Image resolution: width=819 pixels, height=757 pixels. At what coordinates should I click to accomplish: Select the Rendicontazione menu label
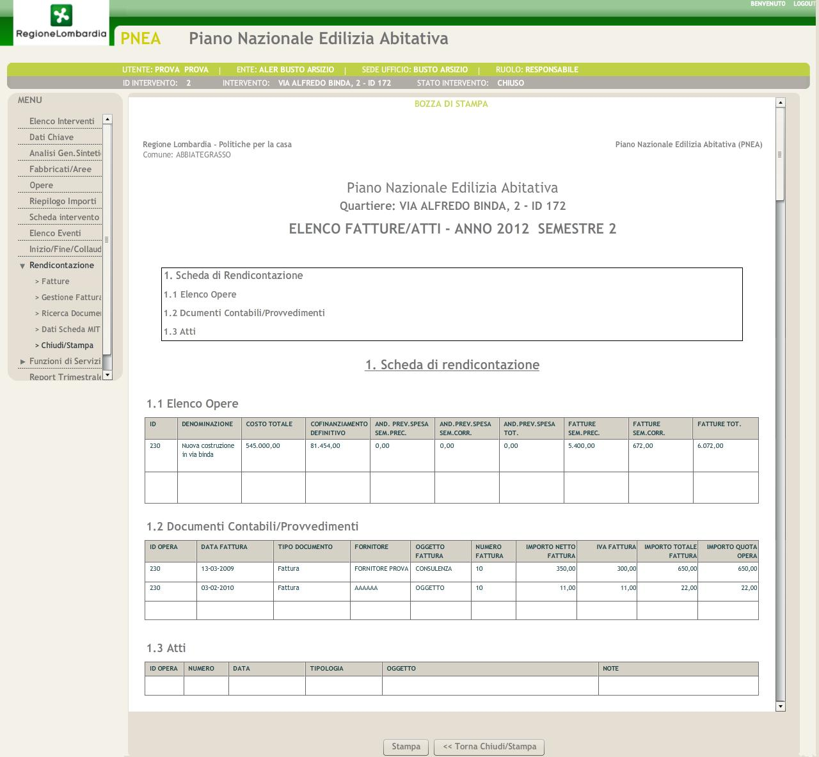tap(61, 265)
